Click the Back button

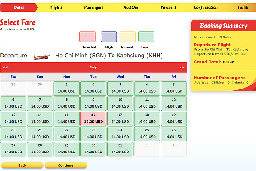(x=22, y=165)
